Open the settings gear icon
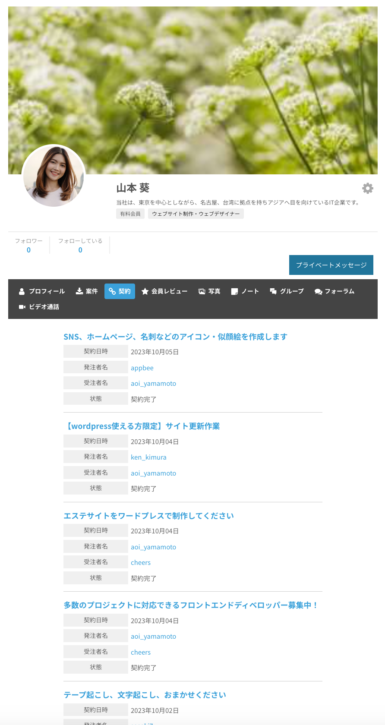385x725 pixels. click(368, 188)
